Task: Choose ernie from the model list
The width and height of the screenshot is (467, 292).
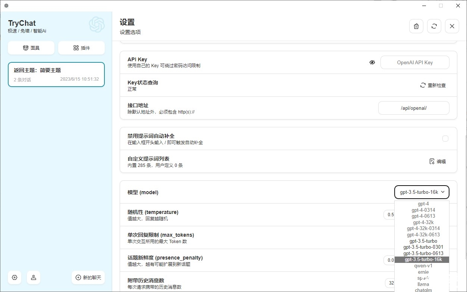Action: tap(422, 272)
